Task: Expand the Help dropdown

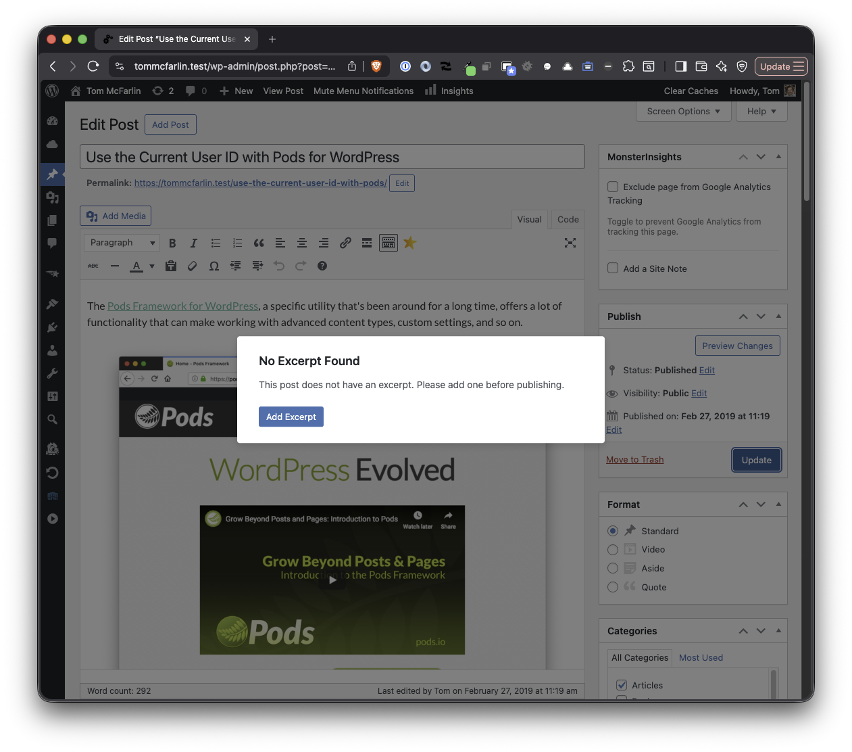Action: [x=761, y=112]
